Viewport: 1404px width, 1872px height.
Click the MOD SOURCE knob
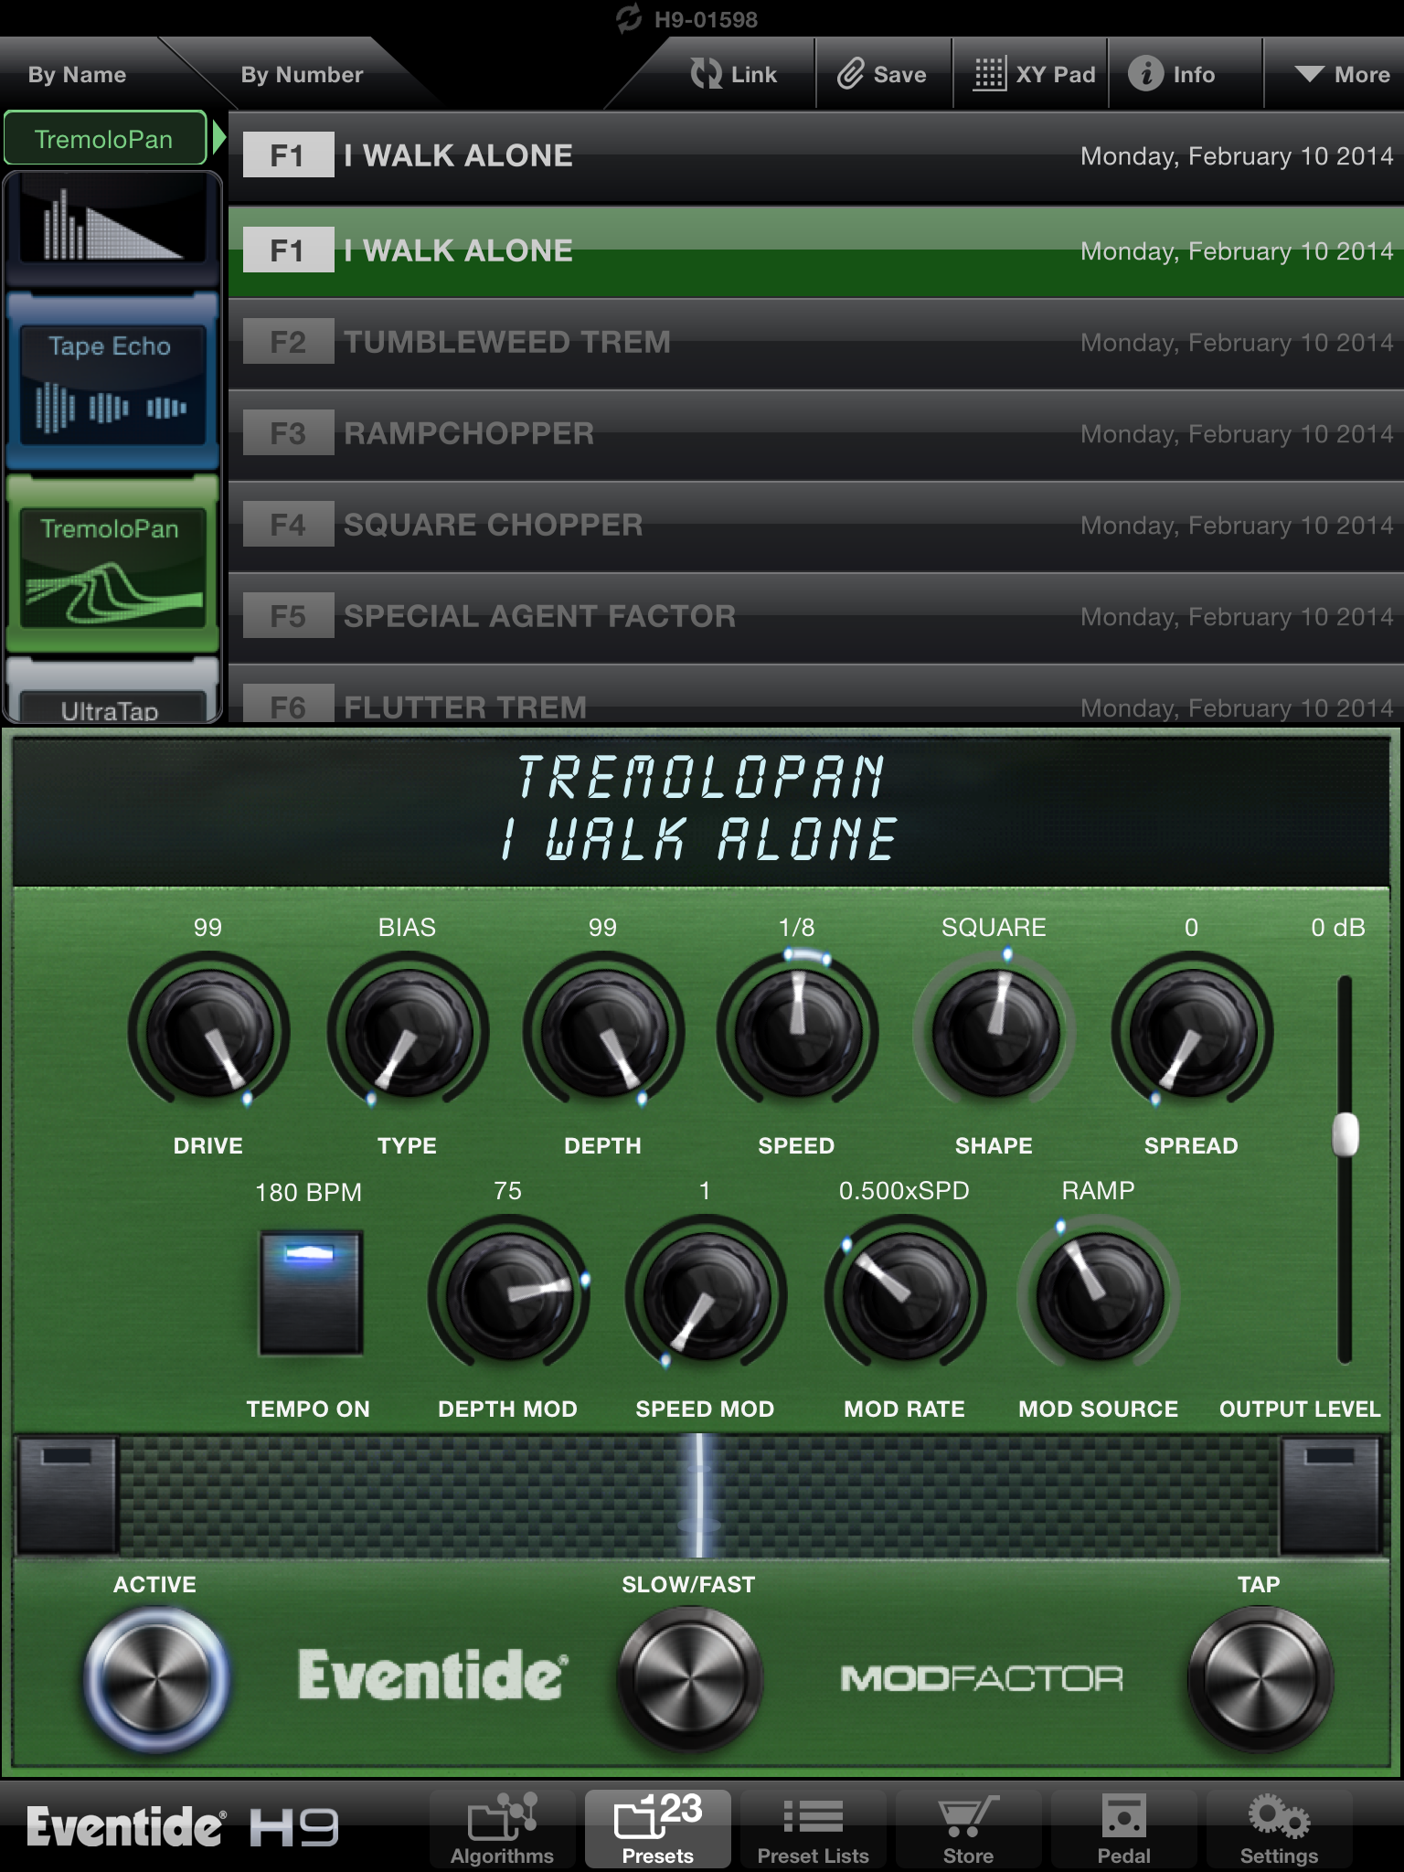click(1099, 1296)
